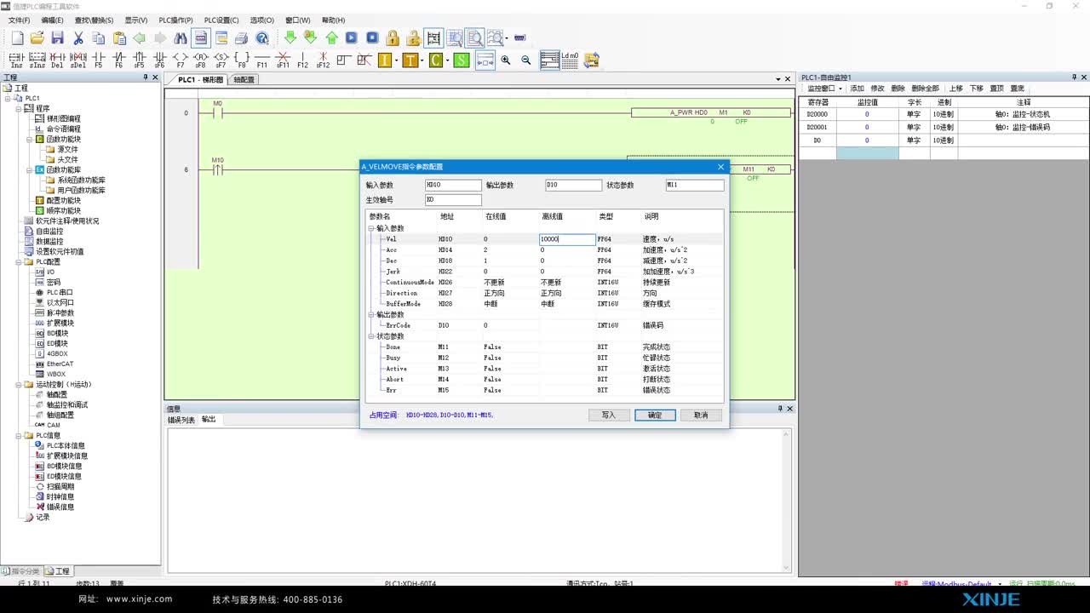Open the 监控窗口 dropdown in the monitor panel
This screenshot has width=1090, height=613.
pos(824,89)
